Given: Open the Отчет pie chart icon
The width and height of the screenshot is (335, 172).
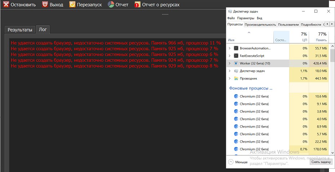Looking at the screenshot, I should (111, 5).
